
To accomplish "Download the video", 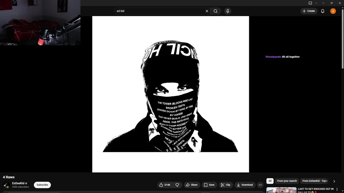I will 245,185.
